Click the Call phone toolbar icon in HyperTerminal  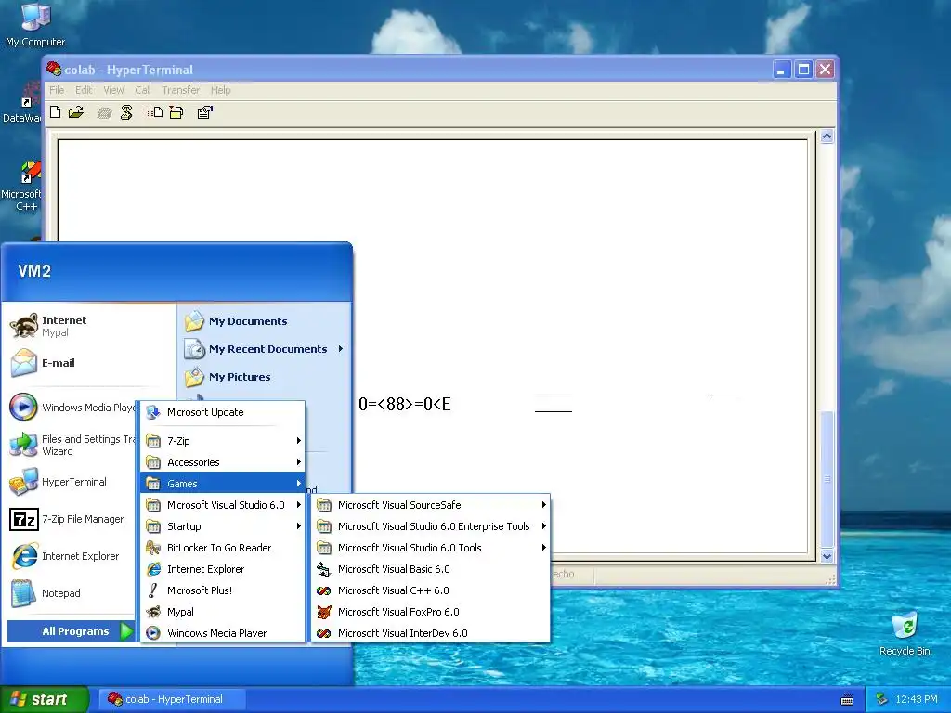(104, 112)
